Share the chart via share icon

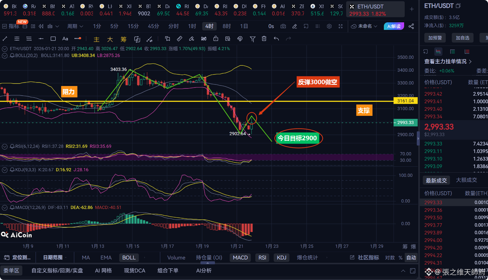click(x=411, y=26)
